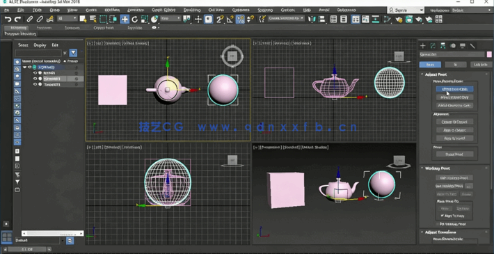The width and height of the screenshot is (494, 254).
Task: Toggle the Align To View checkbox
Action: pyautogui.click(x=443, y=216)
